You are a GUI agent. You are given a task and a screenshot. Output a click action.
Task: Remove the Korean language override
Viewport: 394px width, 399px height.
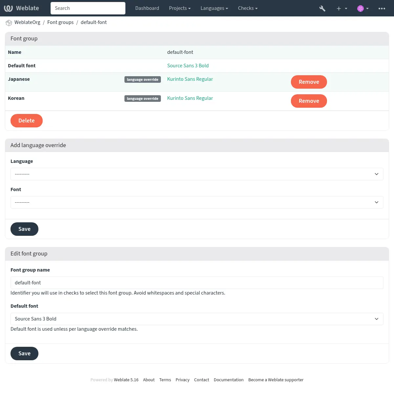pyautogui.click(x=309, y=101)
